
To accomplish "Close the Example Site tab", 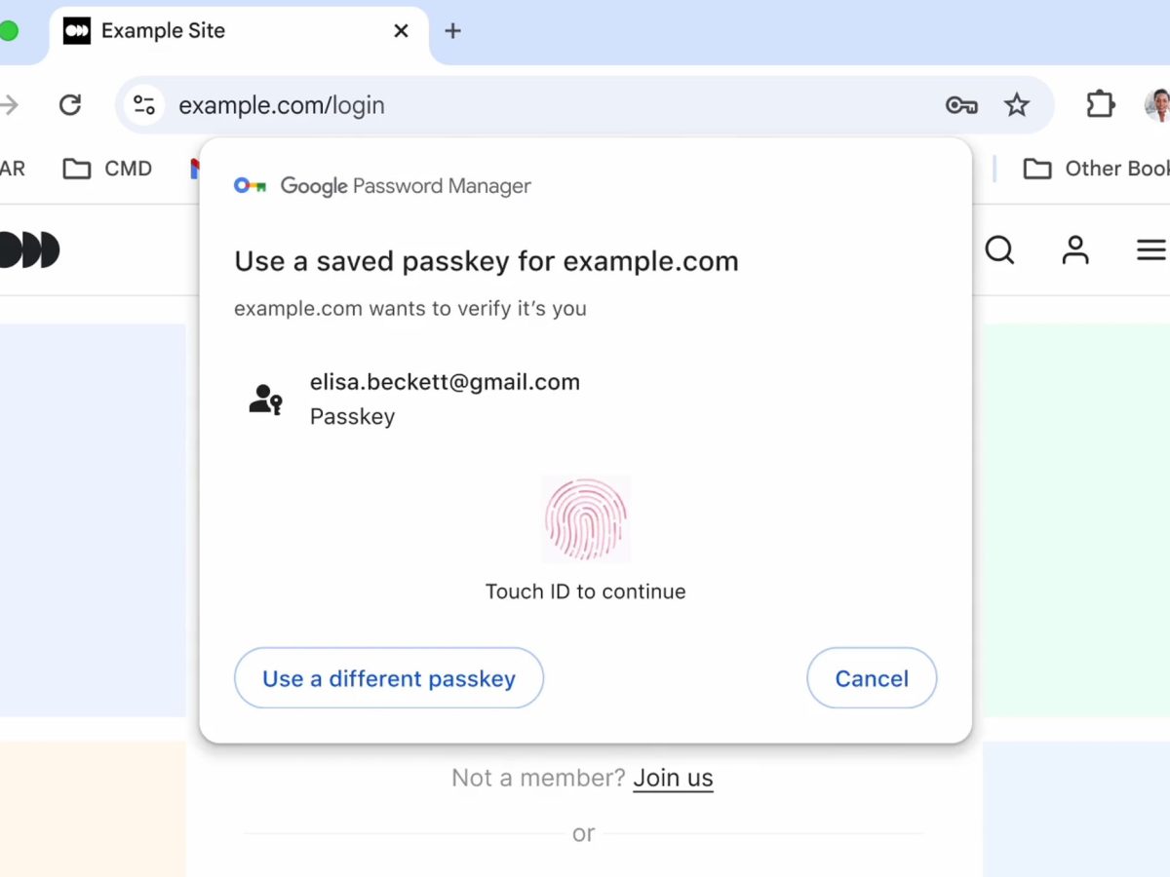I will click(x=401, y=31).
